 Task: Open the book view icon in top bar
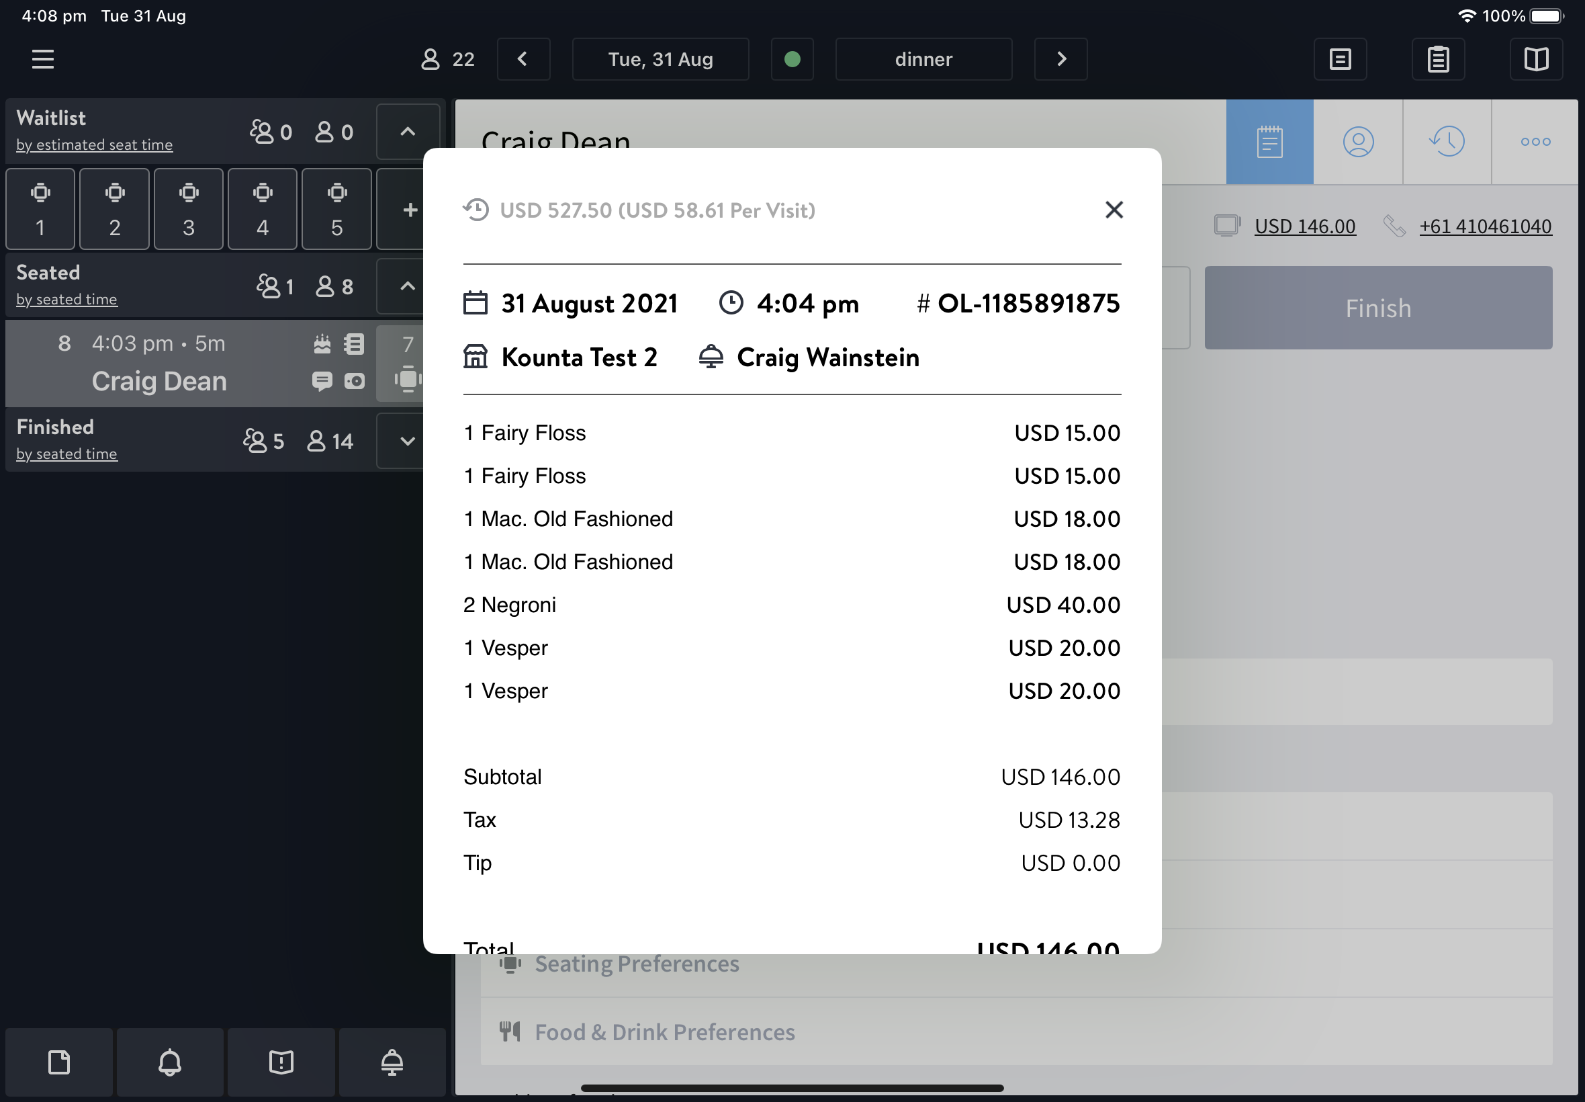(1536, 59)
